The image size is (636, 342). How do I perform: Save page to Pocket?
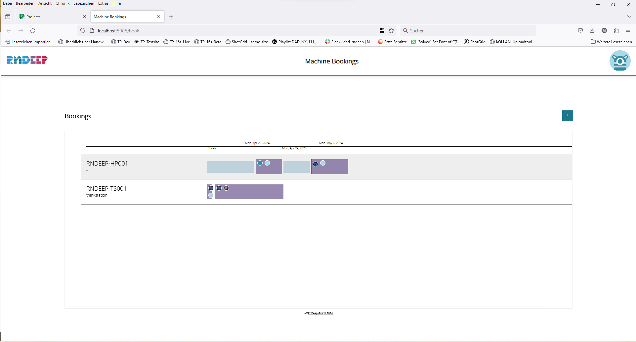(580, 31)
